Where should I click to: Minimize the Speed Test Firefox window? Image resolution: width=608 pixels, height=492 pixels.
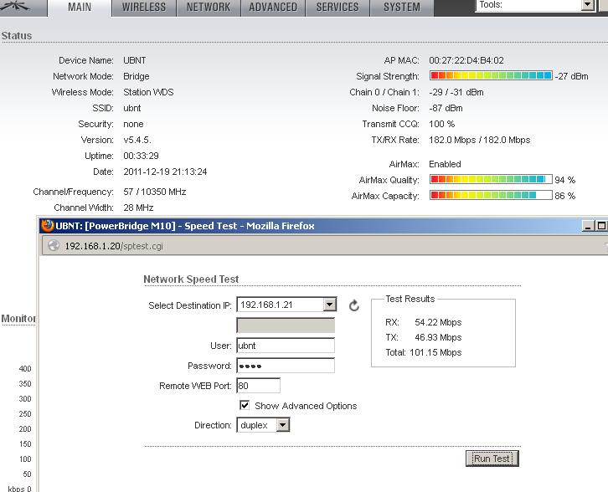(588, 226)
